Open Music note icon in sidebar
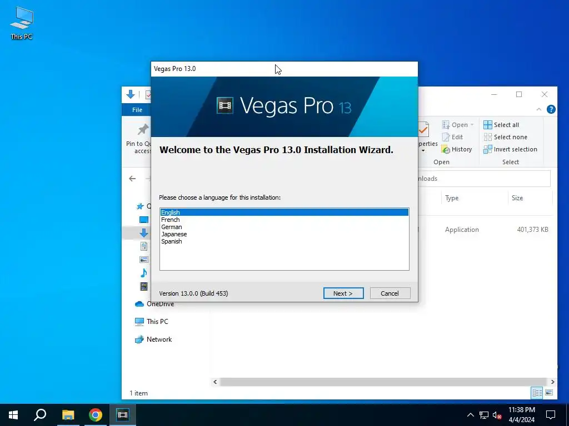 144,273
